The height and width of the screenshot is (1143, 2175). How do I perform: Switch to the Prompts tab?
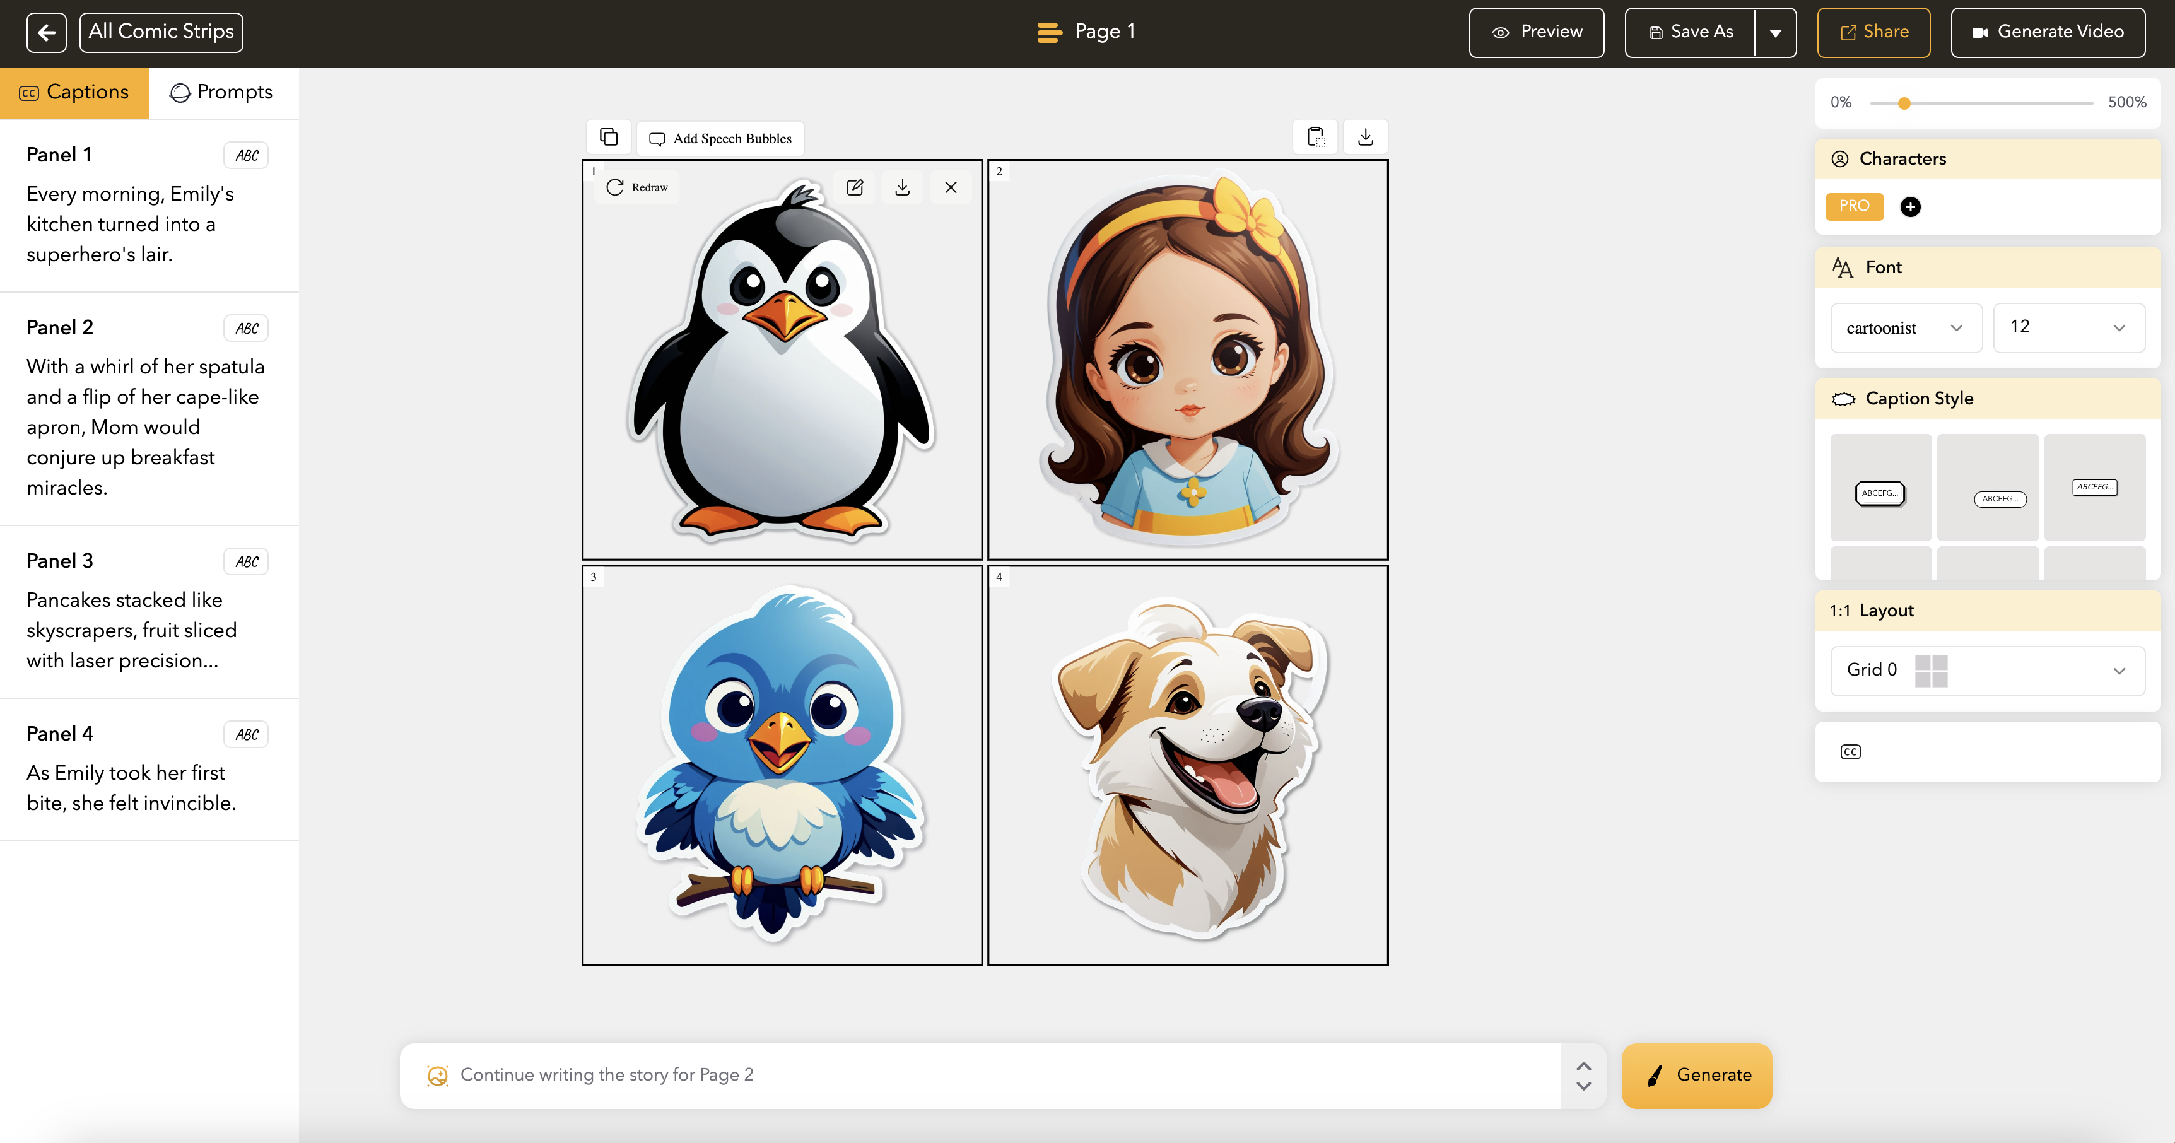222,92
